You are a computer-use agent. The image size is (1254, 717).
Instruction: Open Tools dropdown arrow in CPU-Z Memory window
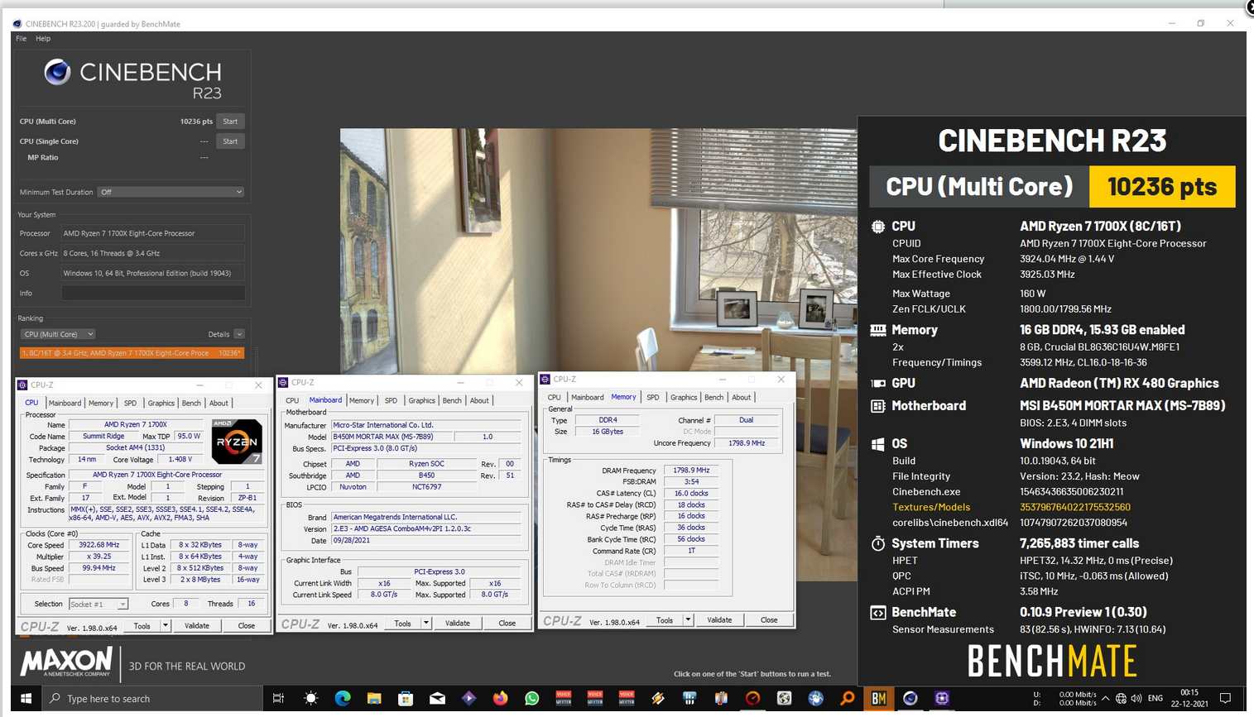click(688, 620)
